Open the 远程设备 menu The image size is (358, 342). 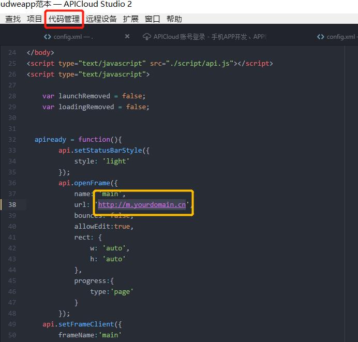(101, 19)
